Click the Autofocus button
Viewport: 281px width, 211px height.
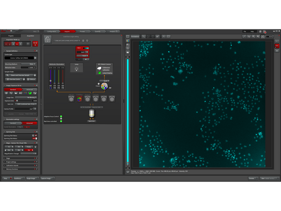[19, 178]
